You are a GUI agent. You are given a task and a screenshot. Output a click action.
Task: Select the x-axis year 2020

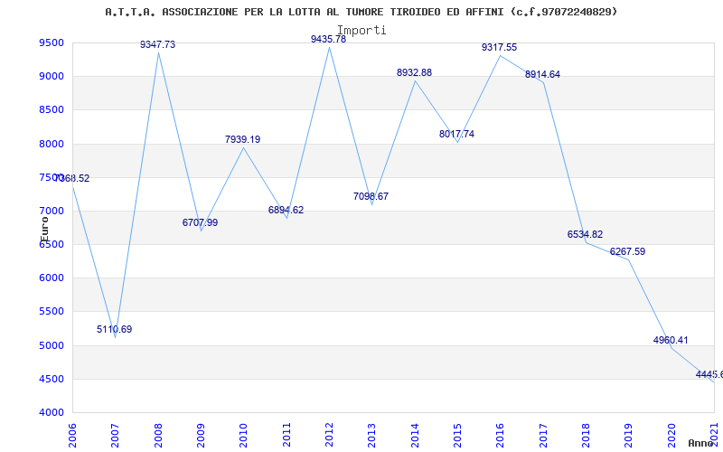[x=671, y=435]
